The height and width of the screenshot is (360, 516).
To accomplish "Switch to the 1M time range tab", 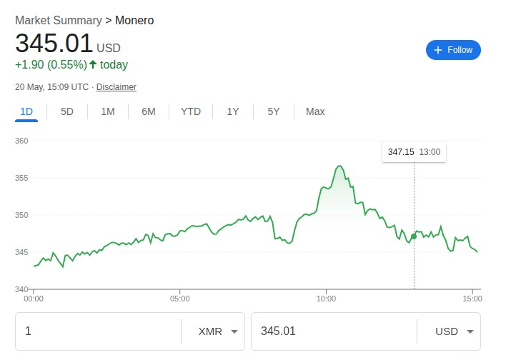I will tap(108, 111).
